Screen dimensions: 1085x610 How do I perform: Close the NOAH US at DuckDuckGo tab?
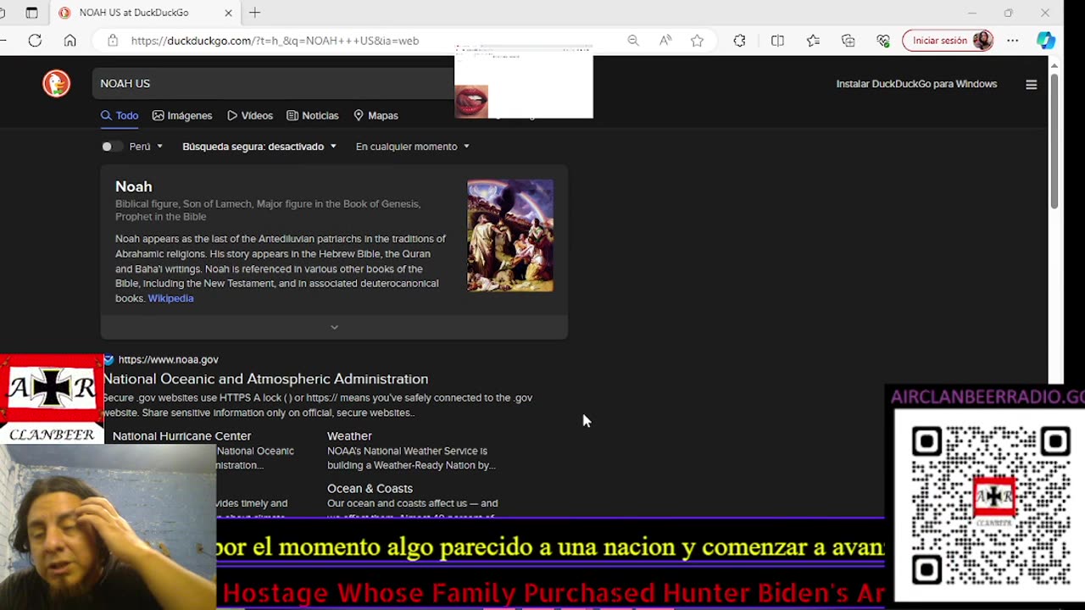pos(228,13)
